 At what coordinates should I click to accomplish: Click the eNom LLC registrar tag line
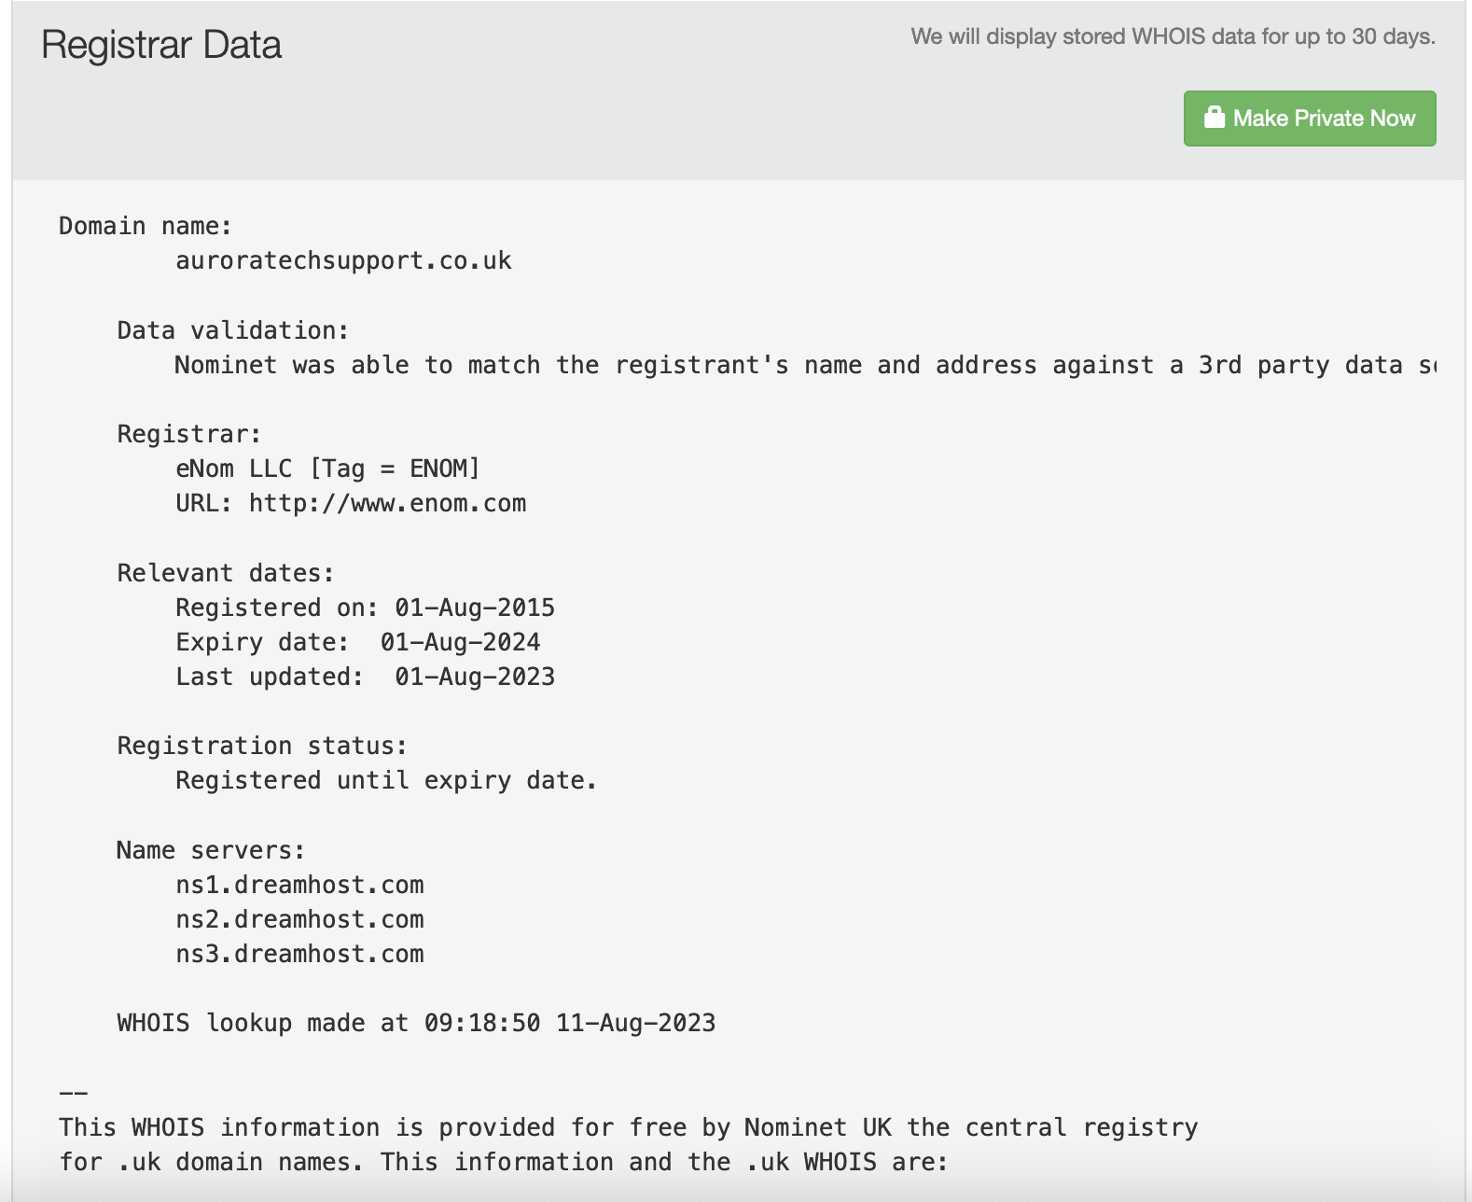[327, 468]
